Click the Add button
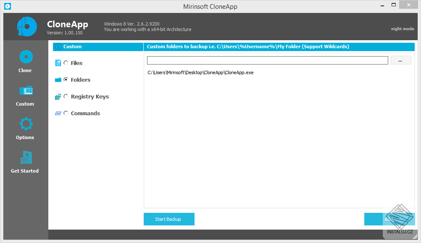This screenshot has width=421, height=243. (389, 219)
